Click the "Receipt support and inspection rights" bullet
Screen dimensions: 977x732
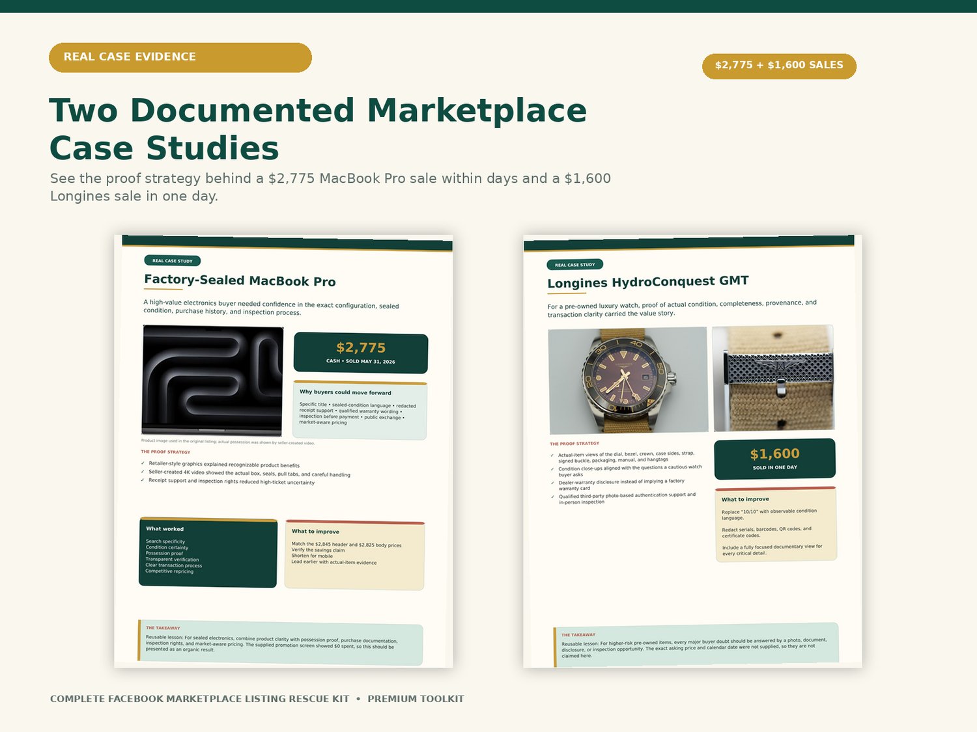[x=227, y=481]
